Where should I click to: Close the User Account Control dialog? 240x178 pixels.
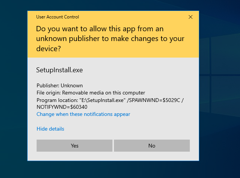[x=191, y=17]
